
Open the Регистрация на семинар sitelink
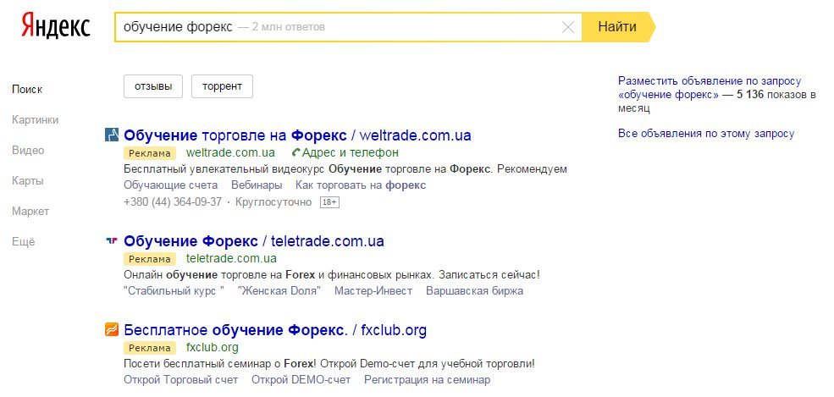427,380
